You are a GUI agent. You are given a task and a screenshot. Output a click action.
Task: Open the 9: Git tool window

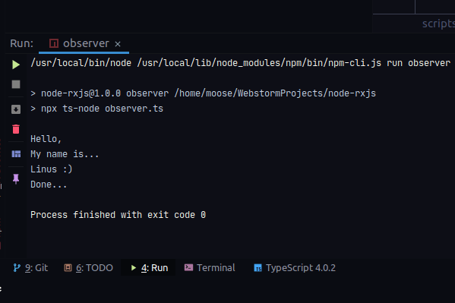[x=30, y=267]
